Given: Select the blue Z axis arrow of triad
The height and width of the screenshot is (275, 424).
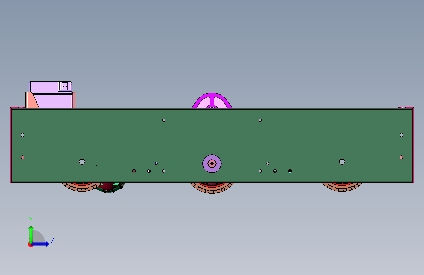Looking at the screenshot, I should [41, 244].
